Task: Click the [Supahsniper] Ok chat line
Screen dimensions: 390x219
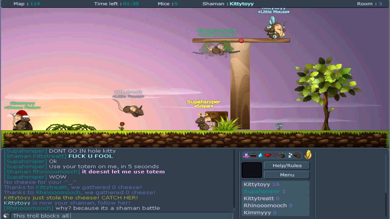Action: pos(30,161)
